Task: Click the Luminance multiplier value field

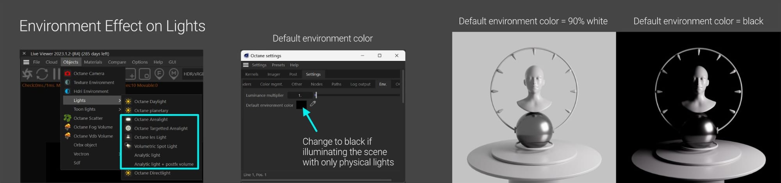Action: coord(300,95)
